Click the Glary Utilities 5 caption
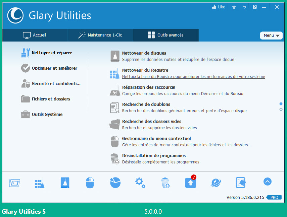Image resolution: width=287 pixels, height=217 pixels. 23,212
